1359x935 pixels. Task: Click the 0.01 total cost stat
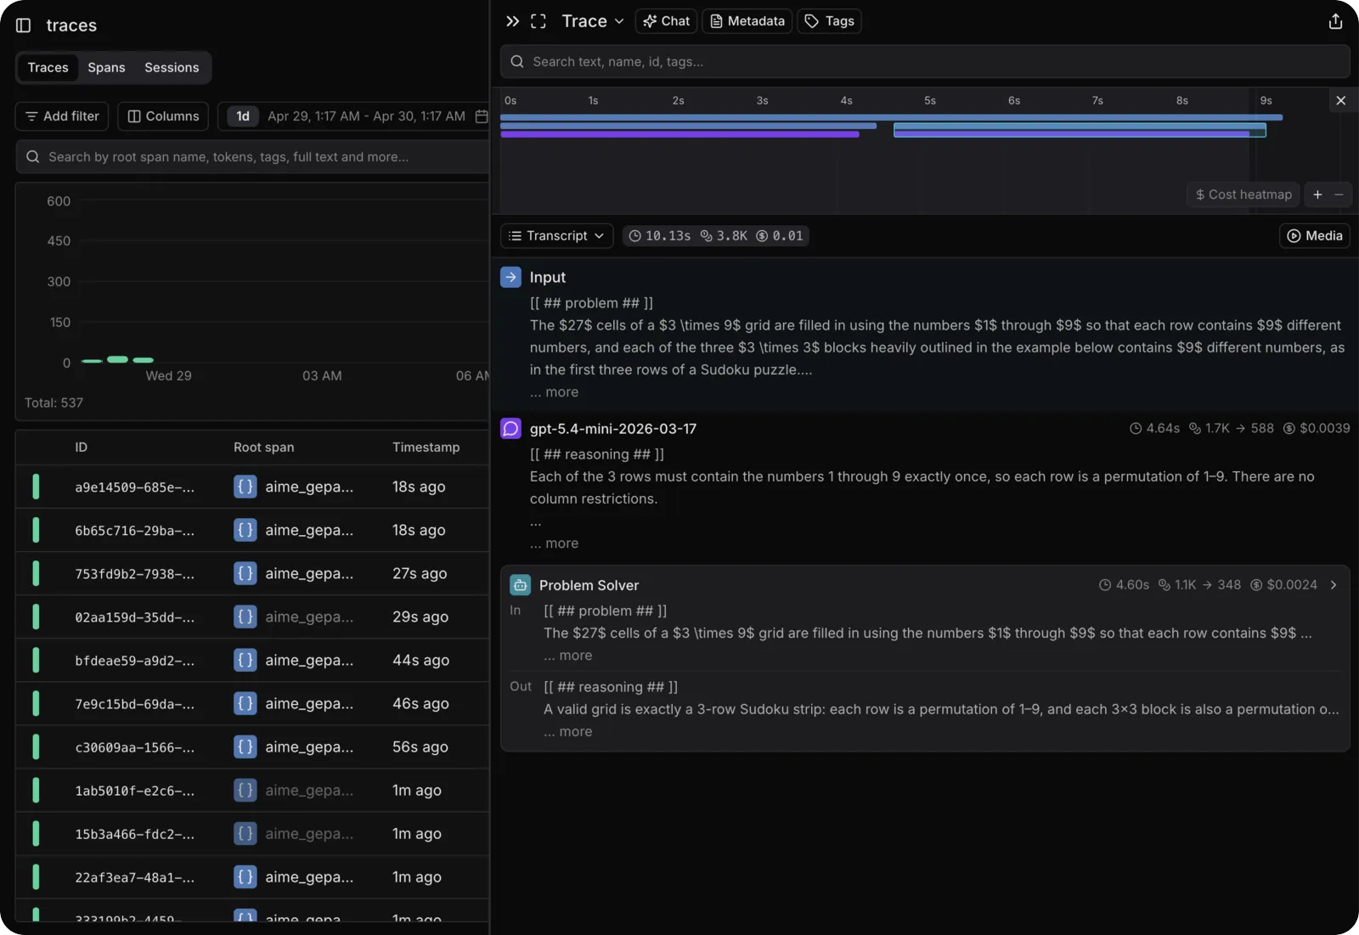[x=780, y=236]
